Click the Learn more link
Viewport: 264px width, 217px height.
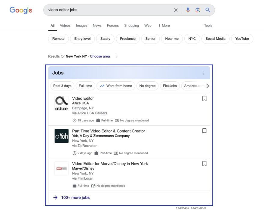[x=198, y=208]
